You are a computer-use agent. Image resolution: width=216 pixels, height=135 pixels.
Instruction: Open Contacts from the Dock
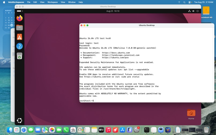pyautogui.click(x=80, y=130)
